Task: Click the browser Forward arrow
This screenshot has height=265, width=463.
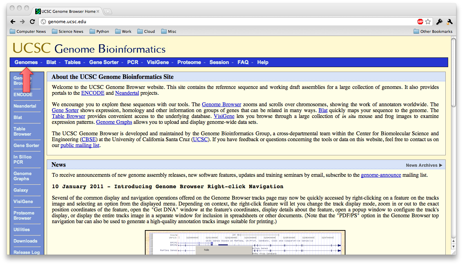Action: click(x=22, y=21)
